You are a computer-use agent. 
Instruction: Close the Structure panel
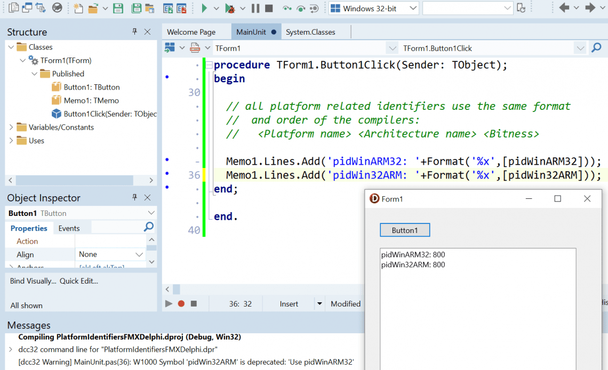click(x=148, y=32)
